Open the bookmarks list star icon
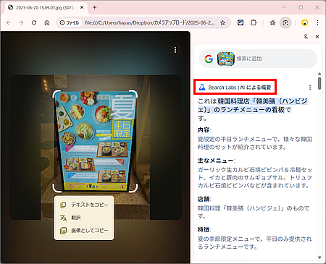 pos(272,22)
